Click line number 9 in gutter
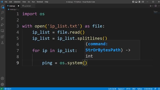 point(18,63)
